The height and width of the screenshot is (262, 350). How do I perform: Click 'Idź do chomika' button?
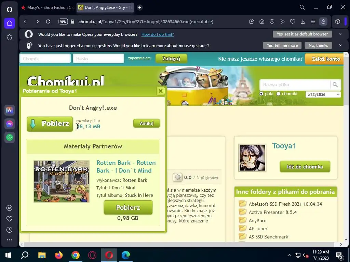pyautogui.click(x=305, y=166)
